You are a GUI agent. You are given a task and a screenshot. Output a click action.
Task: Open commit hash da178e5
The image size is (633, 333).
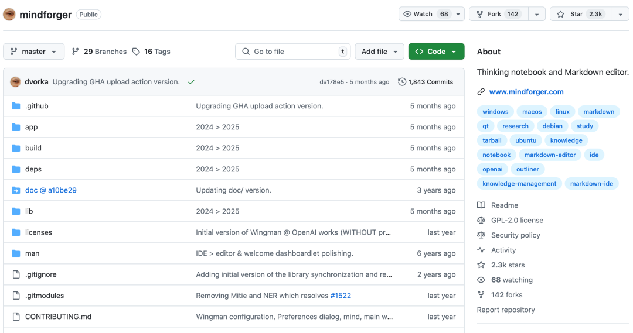(x=332, y=82)
